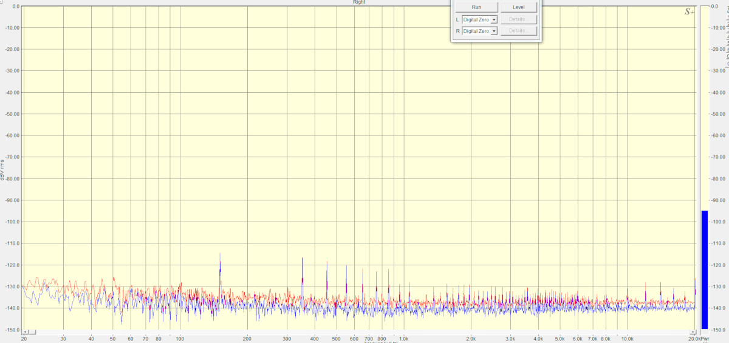Click the "1.0k" frequency axis label
Viewport: 729px width, 343px height.
pos(403,339)
